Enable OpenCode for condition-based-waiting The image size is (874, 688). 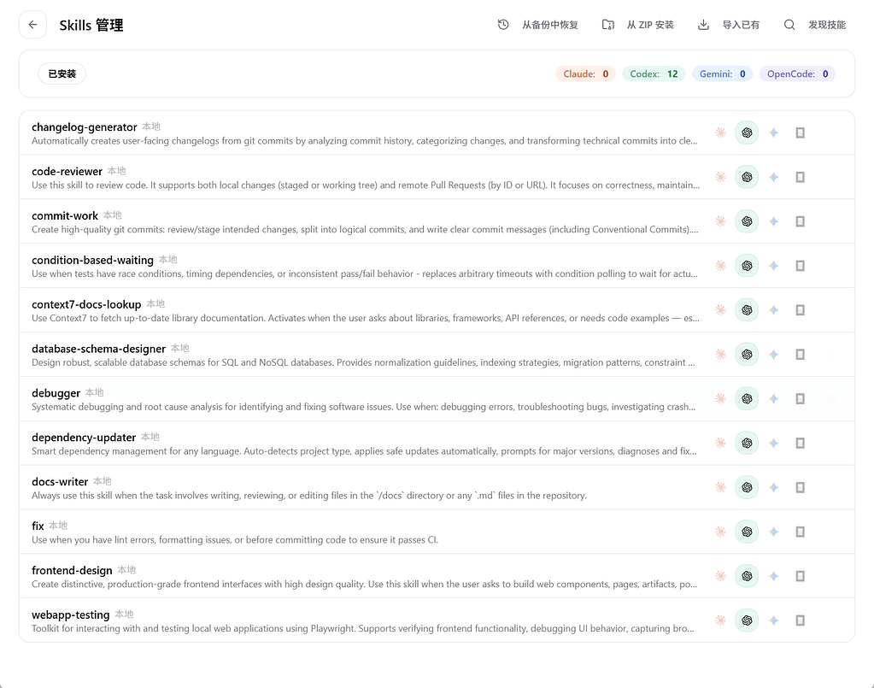click(x=800, y=266)
